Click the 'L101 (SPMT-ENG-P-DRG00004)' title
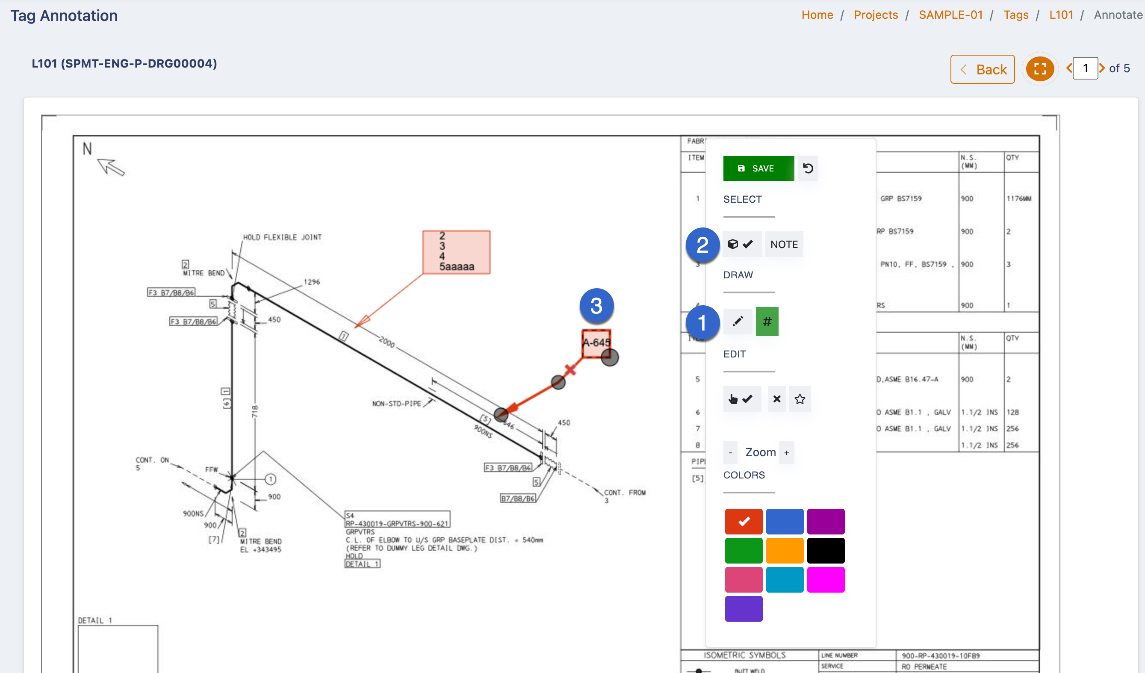 (124, 64)
